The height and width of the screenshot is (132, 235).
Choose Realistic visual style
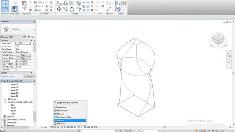[x=70, y=121]
